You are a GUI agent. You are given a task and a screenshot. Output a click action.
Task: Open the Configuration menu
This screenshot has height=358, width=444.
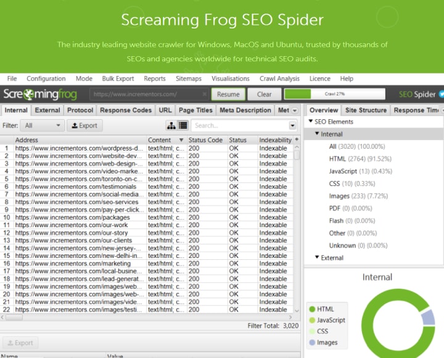[x=46, y=78]
